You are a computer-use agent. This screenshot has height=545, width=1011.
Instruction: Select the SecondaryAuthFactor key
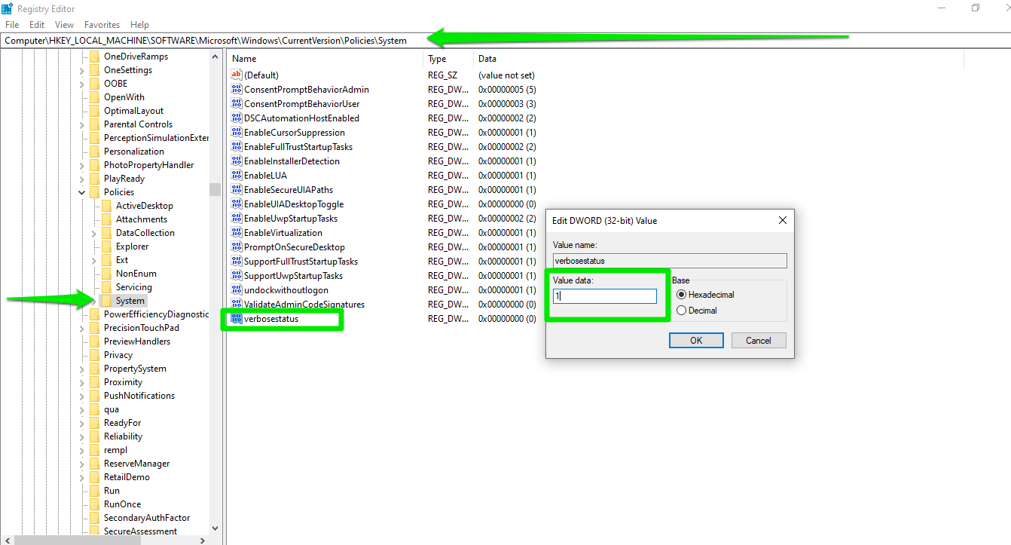tap(147, 518)
